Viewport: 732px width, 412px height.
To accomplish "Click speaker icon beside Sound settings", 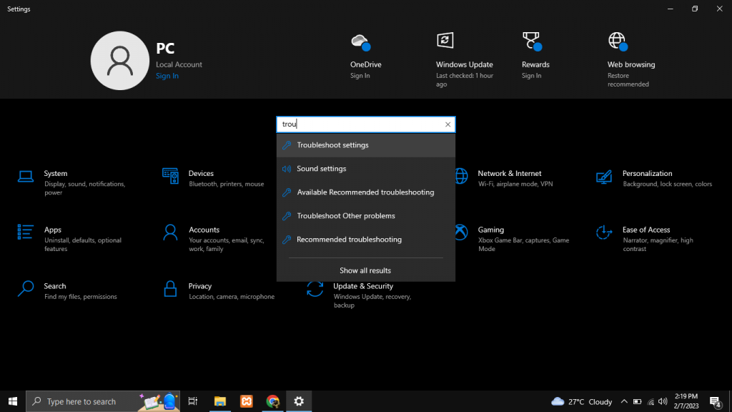I will click(287, 169).
